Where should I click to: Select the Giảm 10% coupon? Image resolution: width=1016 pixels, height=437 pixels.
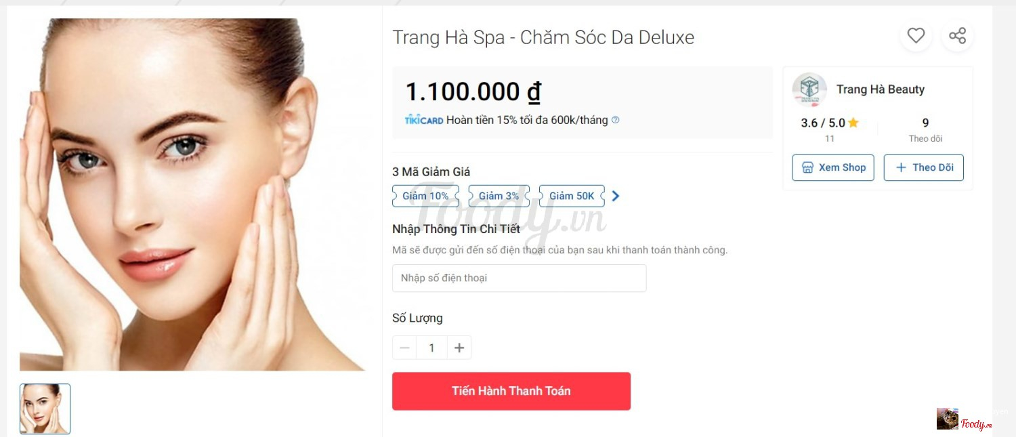coord(425,196)
